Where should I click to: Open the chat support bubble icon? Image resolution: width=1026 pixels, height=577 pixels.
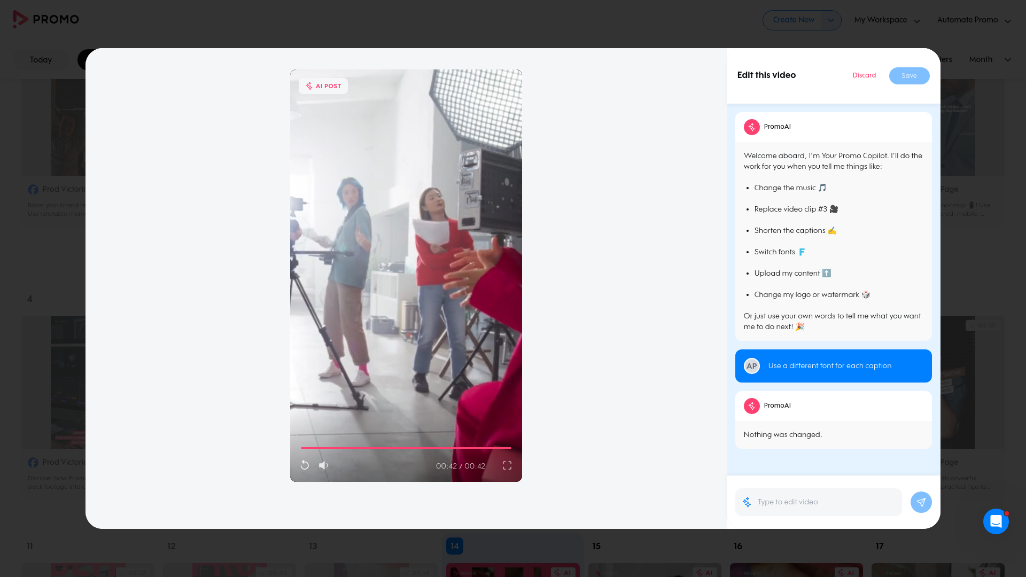tap(996, 521)
